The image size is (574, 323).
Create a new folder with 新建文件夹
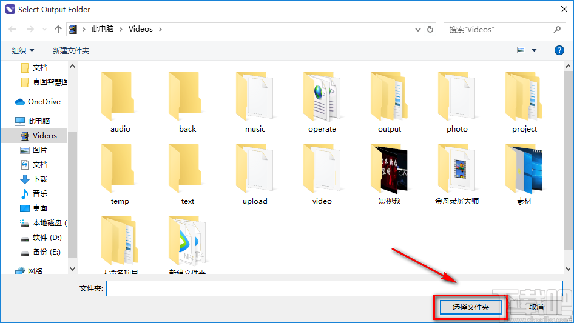coord(70,50)
